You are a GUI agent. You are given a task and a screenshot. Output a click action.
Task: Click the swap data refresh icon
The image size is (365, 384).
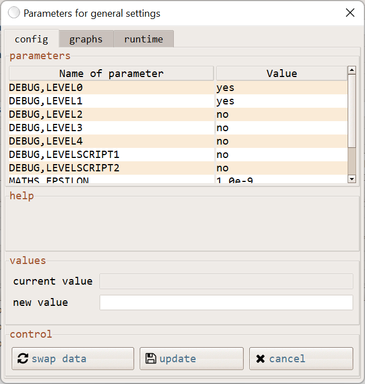click(x=23, y=358)
